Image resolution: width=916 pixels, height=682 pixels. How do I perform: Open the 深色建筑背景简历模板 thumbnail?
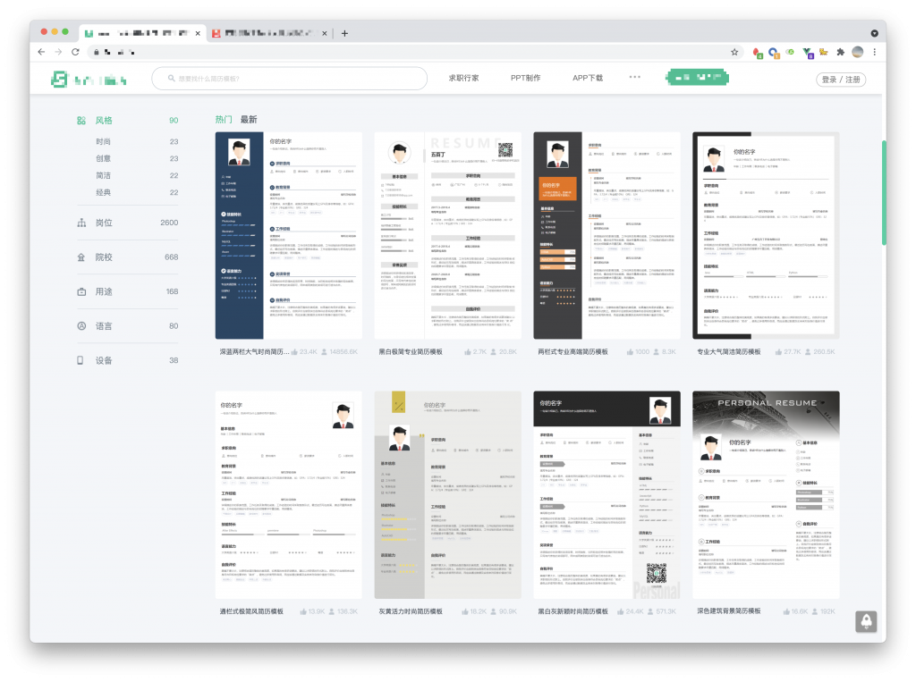[x=766, y=494]
